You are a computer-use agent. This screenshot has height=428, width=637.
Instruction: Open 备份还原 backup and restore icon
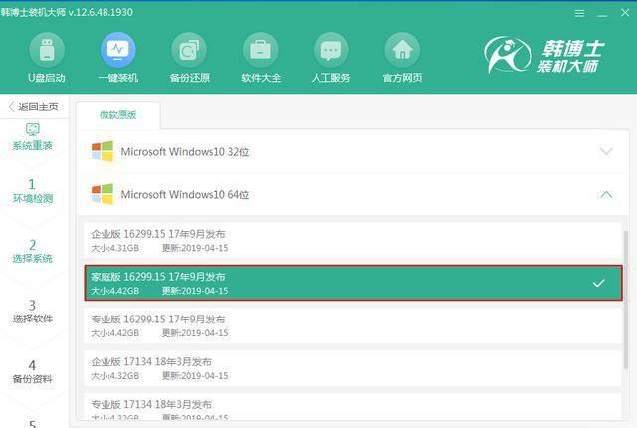189,50
